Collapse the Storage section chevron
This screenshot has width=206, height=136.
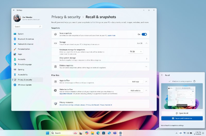[146, 43]
